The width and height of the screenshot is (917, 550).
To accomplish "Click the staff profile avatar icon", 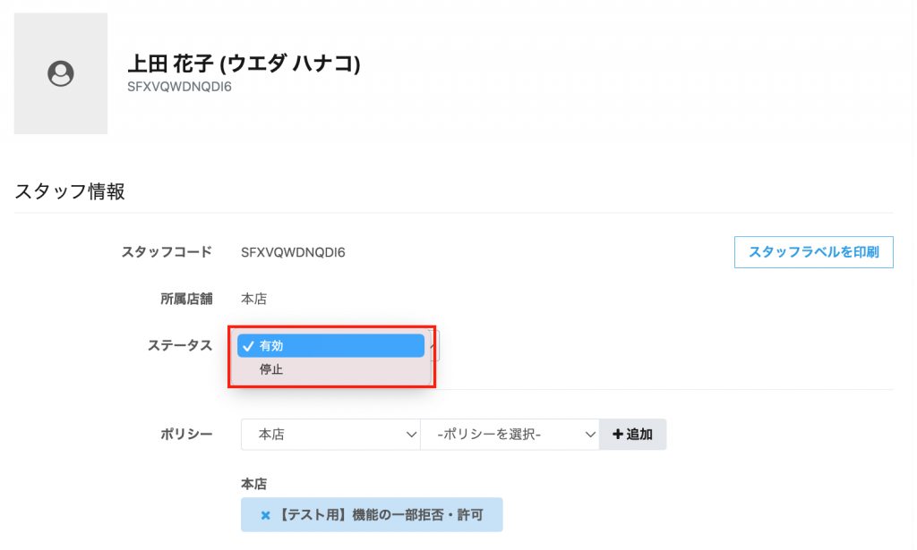I will pyautogui.click(x=60, y=73).
